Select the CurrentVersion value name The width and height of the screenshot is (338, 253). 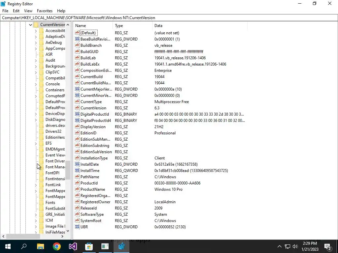pos(93,108)
